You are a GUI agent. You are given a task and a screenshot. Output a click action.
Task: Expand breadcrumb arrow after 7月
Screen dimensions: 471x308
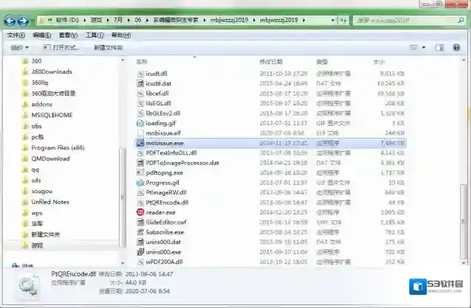pyautogui.click(x=128, y=21)
